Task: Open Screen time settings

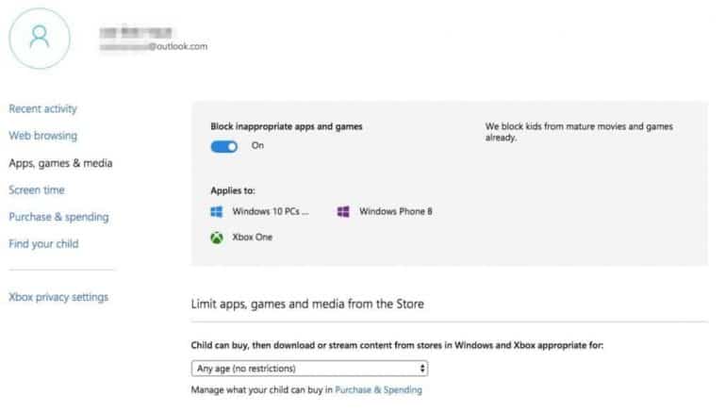Action: click(37, 190)
